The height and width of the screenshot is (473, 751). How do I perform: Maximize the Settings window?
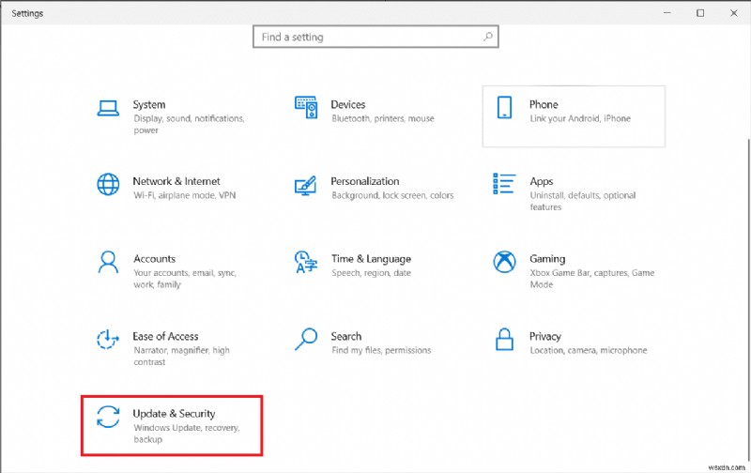pyautogui.click(x=700, y=13)
